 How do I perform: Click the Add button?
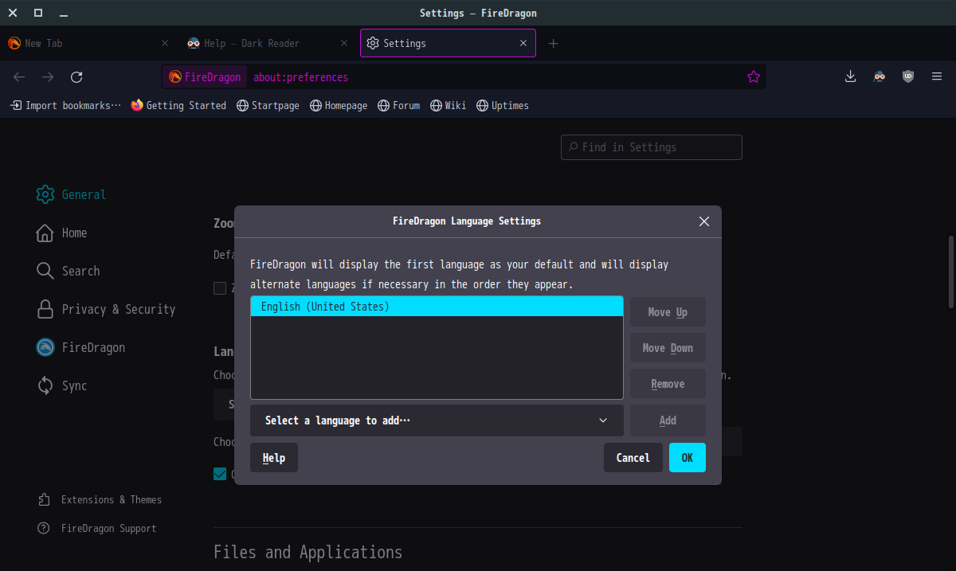pos(668,420)
